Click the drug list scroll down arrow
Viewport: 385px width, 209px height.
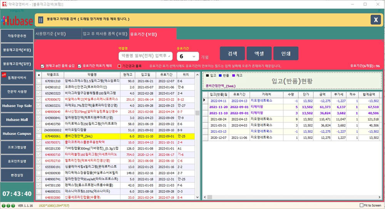[198, 197]
